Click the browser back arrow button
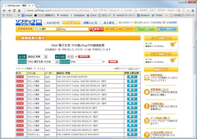197x139 pixels. pyautogui.click(x=4, y=10)
